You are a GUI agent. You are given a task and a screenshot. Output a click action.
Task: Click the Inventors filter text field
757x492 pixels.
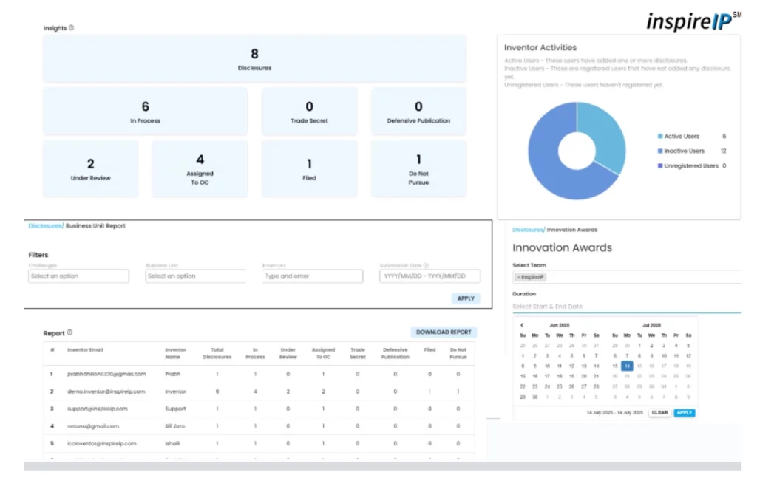[313, 276]
